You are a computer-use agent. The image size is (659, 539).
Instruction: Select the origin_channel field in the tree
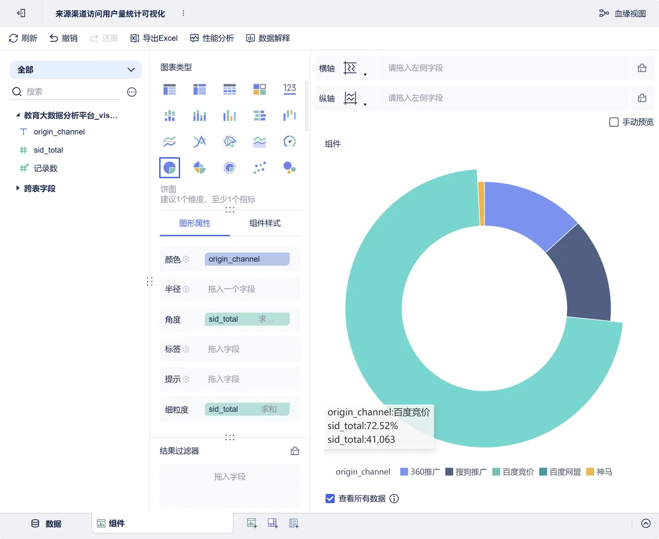coord(59,132)
